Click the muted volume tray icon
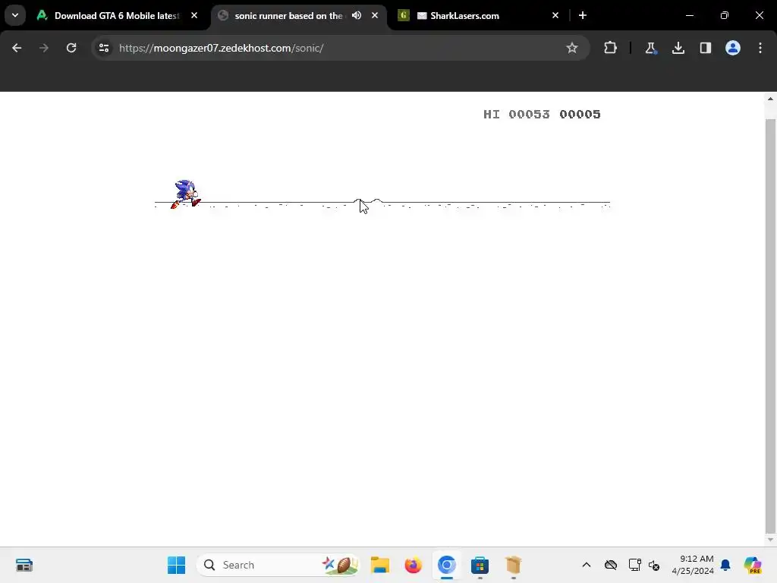Viewport: 777px width, 583px height. (x=654, y=565)
